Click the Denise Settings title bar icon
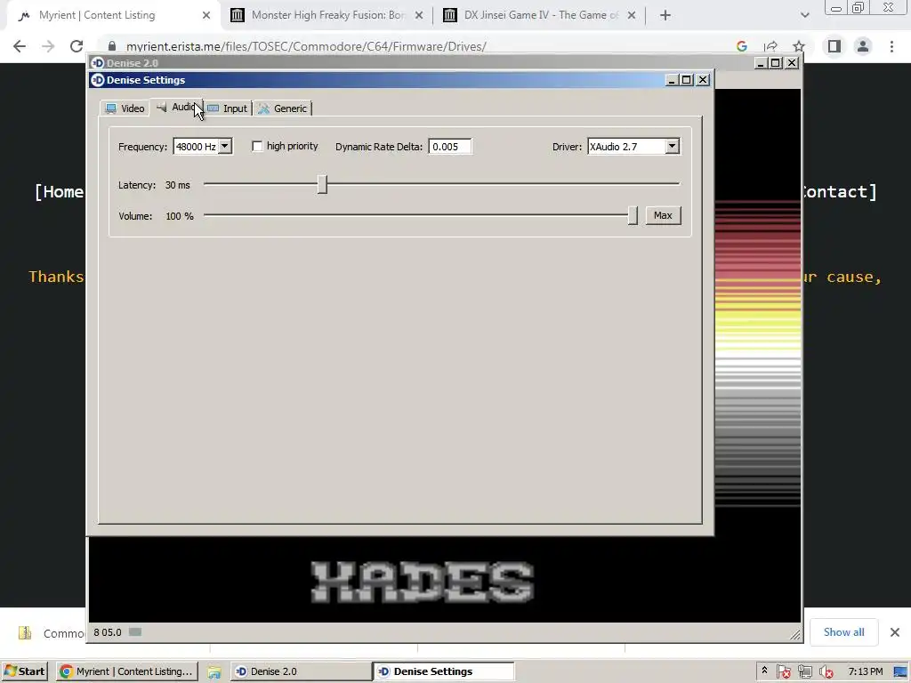This screenshot has width=911, height=683. 98,79
